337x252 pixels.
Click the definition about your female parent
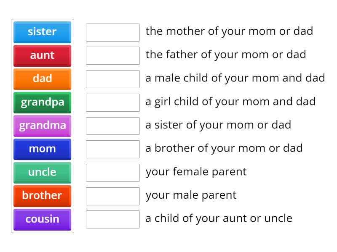coord(195,172)
